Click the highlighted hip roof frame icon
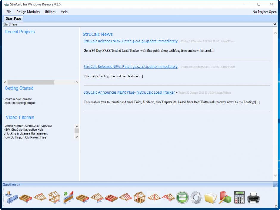The width and height of the screenshot is (280, 210). (x=154, y=197)
